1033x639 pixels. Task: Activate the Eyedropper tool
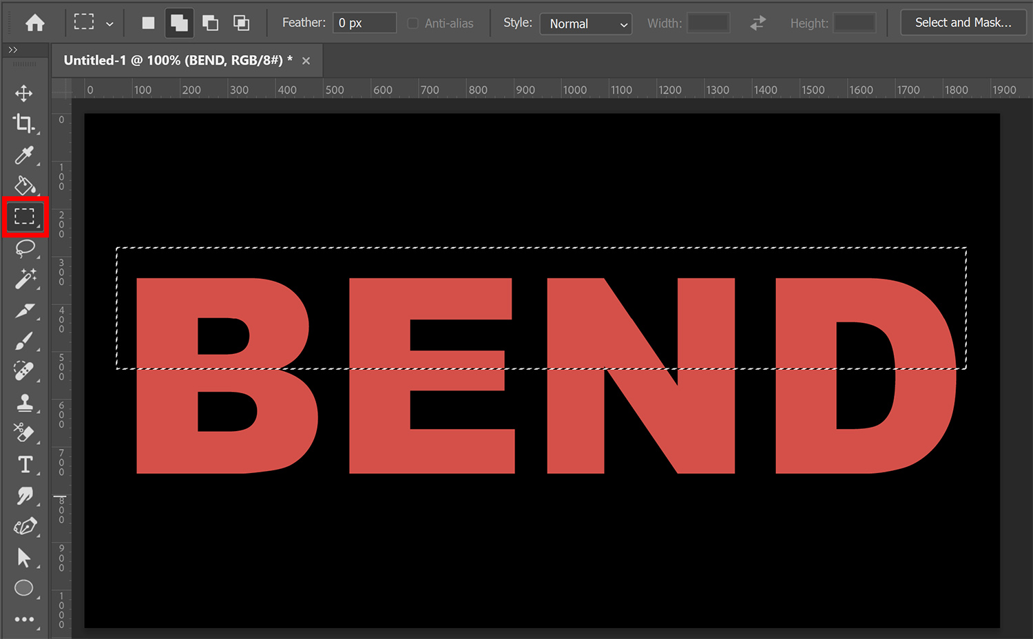point(25,155)
